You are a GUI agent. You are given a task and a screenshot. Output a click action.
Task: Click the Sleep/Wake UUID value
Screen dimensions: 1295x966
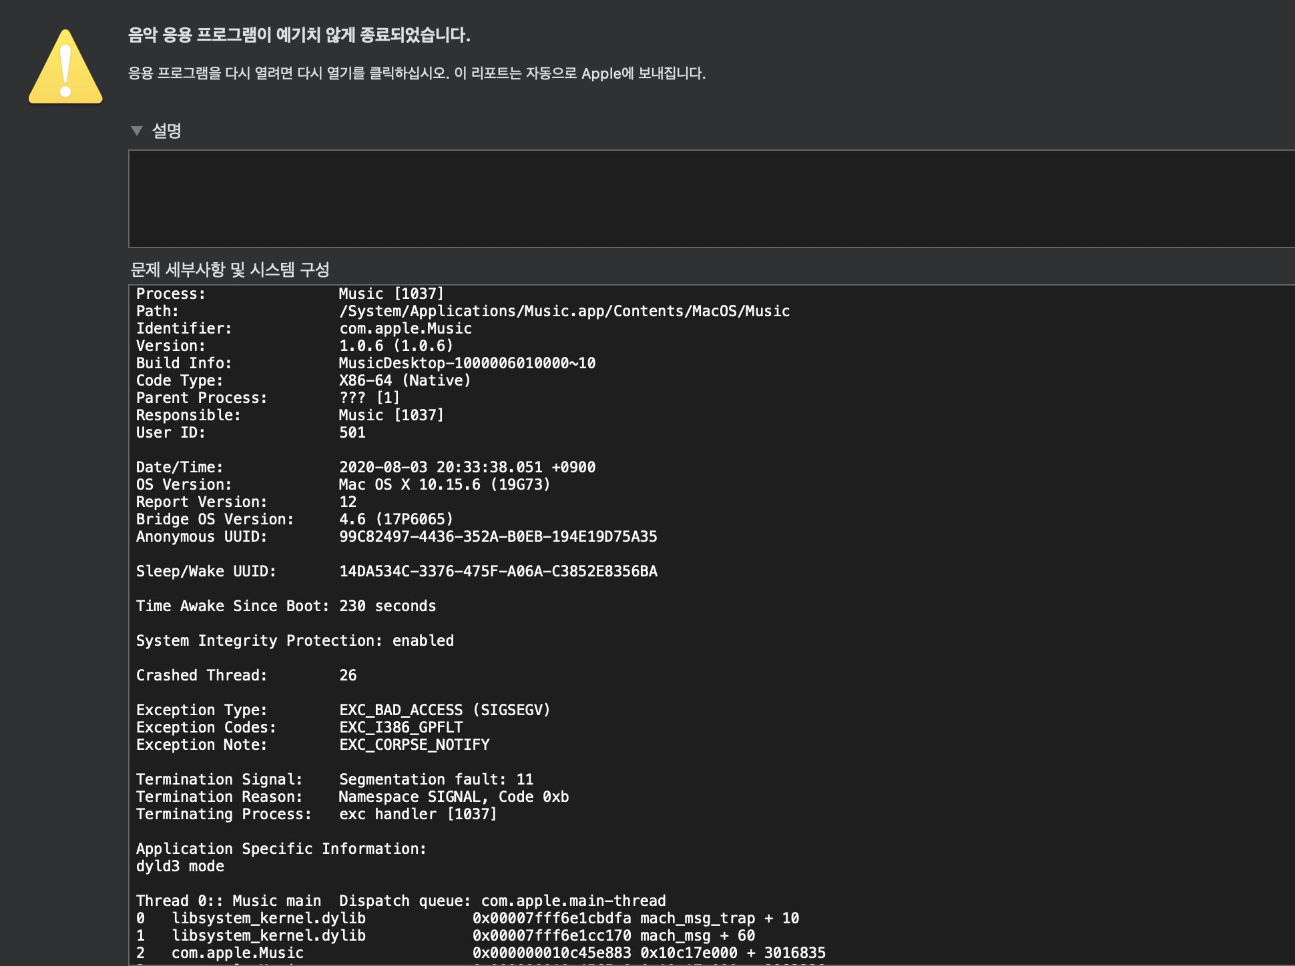(498, 572)
